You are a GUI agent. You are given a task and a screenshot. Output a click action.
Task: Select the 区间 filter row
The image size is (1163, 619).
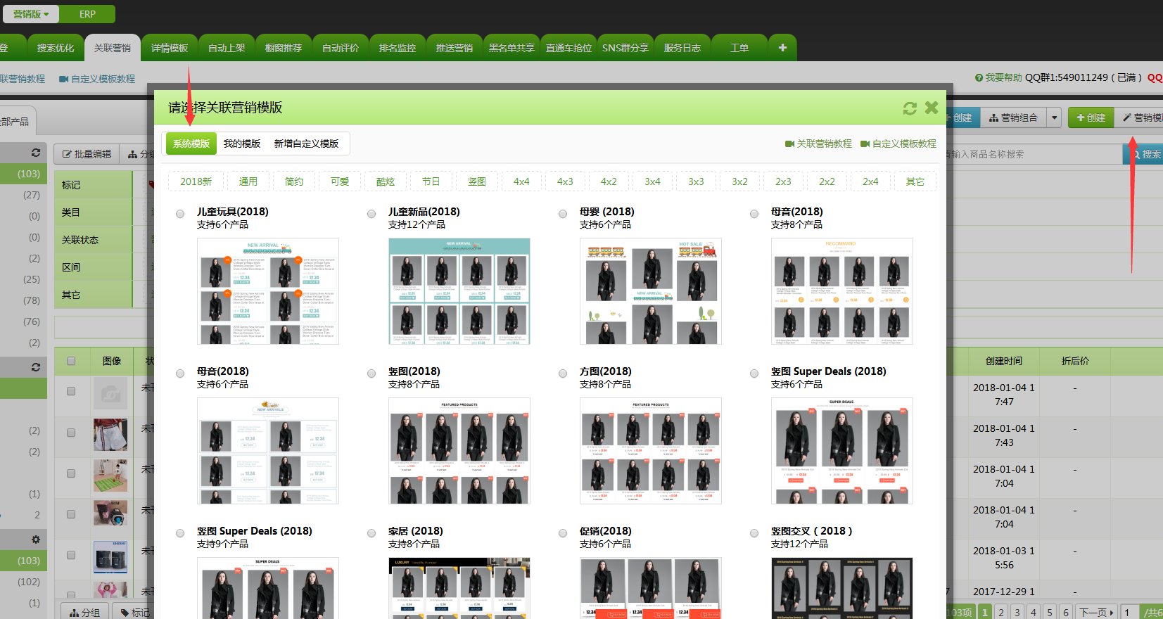click(x=93, y=267)
